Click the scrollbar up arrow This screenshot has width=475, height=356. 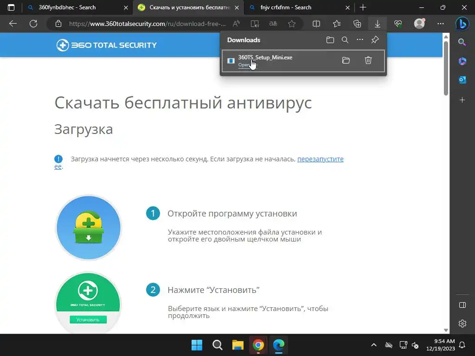pyautogui.click(x=446, y=37)
